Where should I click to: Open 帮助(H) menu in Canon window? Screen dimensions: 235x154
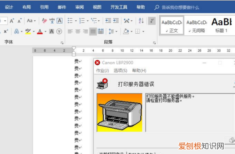(139, 71)
